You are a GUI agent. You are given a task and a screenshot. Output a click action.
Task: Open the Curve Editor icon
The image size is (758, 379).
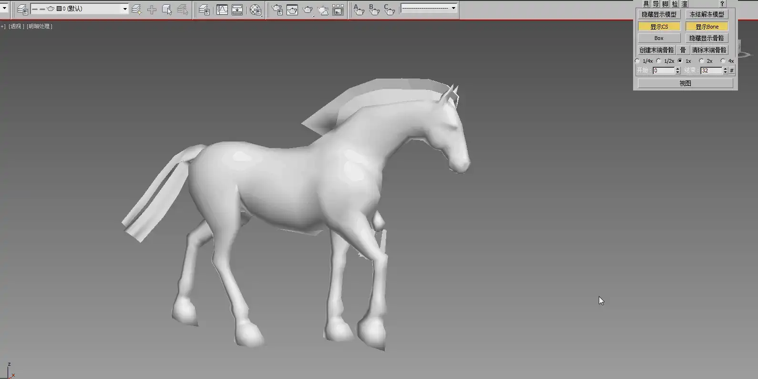click(x=222, y=10)
